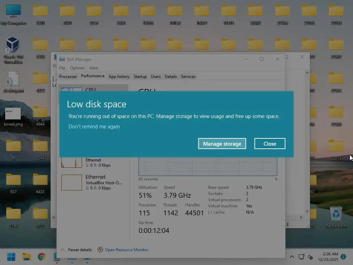Open Task Manager View menu

point(93,68)
